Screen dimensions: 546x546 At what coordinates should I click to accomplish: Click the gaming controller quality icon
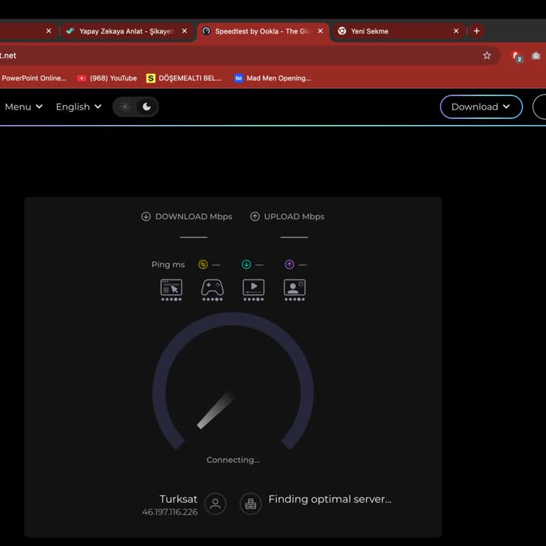[213, 290]
